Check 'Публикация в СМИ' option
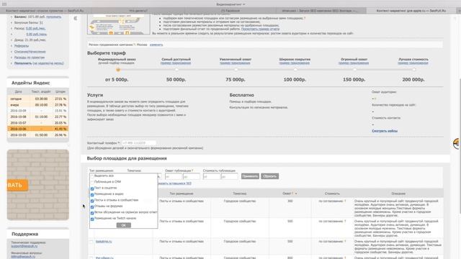The image size is (461, 259). [92, 182]
